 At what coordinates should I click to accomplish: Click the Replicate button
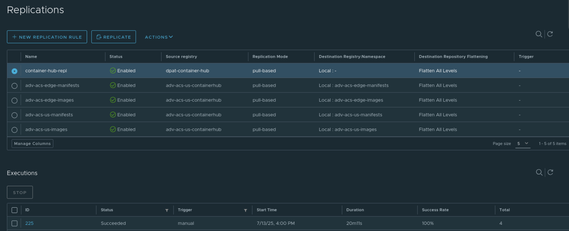114,37
